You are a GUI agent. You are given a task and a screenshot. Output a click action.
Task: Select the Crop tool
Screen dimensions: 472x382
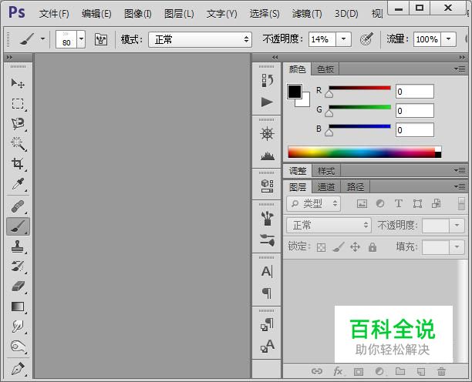point(18,164)
